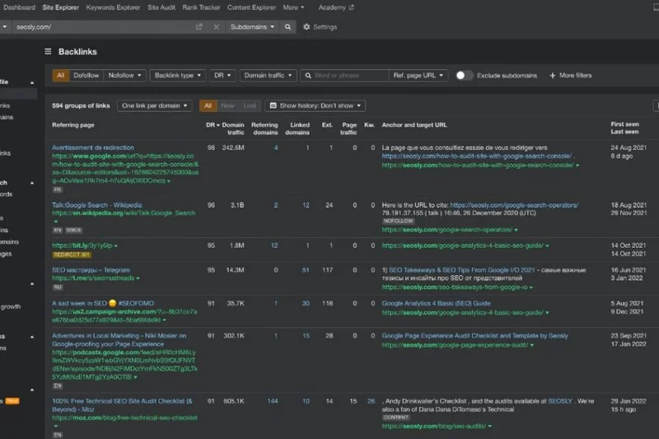
Task: Open the DR filter dropdown
Action: pos(222,75)
